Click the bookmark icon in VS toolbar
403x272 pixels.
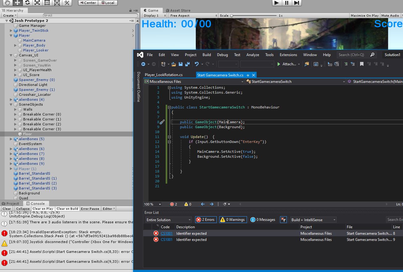(x=362, y=64)
